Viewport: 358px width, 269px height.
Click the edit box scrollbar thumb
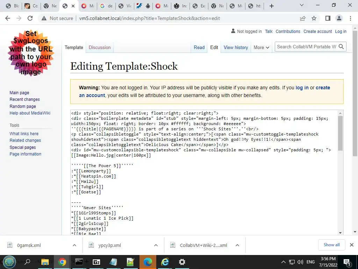click(x=340, y=133)
